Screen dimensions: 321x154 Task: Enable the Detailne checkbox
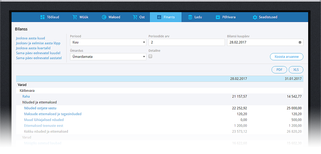pos(150,56)
